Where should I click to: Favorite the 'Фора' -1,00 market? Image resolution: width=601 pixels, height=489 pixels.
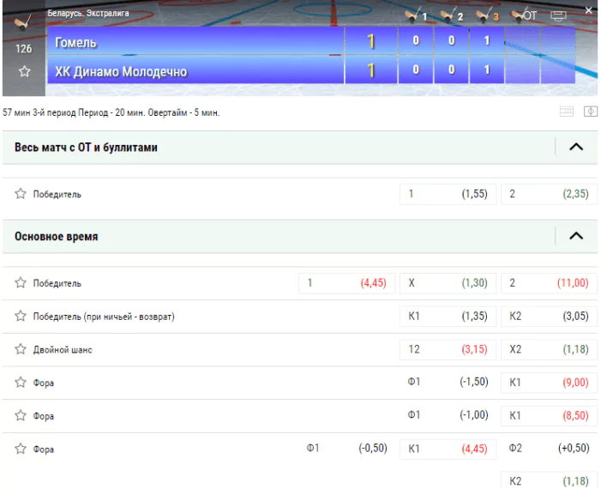(x=21, y=416)
